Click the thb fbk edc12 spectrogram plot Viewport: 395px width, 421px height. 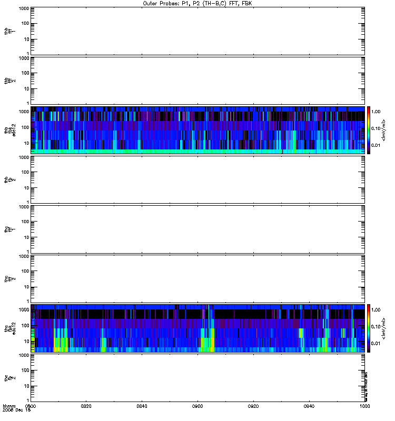point(197,130)
